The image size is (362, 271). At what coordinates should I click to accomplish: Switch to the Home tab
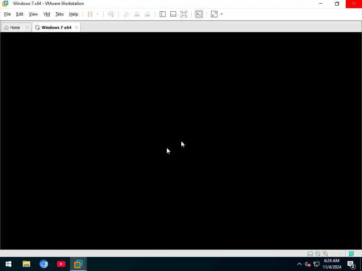(15, 28)
